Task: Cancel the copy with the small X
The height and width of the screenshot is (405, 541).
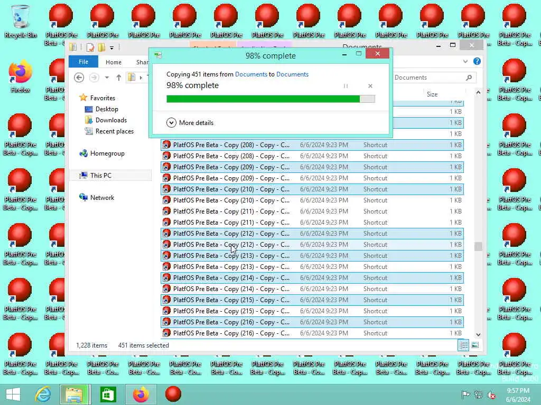Action: pos(370,86)
